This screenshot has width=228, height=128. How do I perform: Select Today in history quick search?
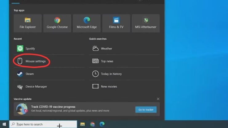coord(124,74)
